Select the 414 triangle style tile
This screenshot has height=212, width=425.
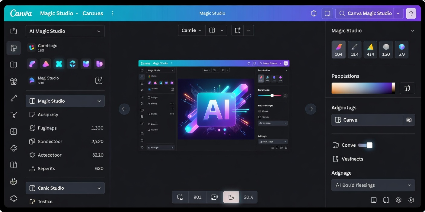[370, 50]
